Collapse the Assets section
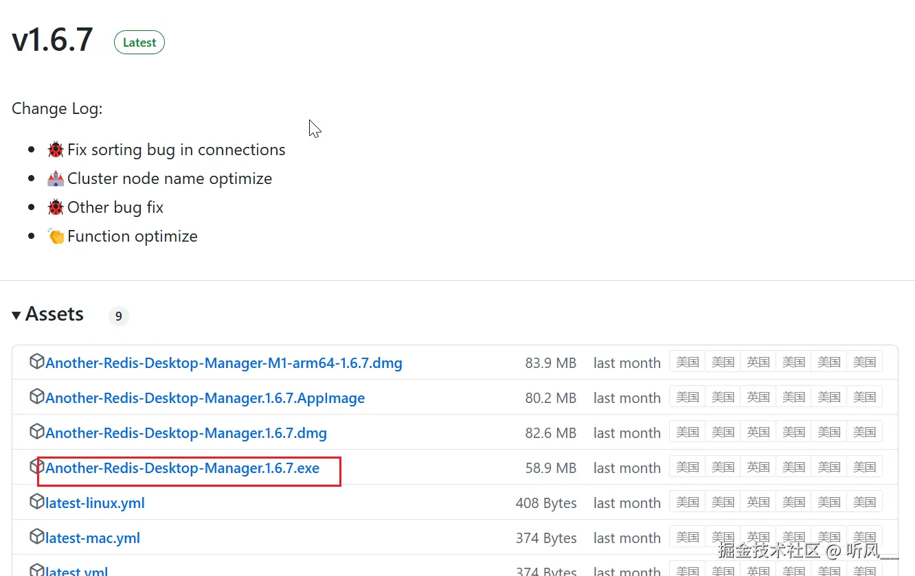Screen dimensions: 915x576 click(47, 314)
